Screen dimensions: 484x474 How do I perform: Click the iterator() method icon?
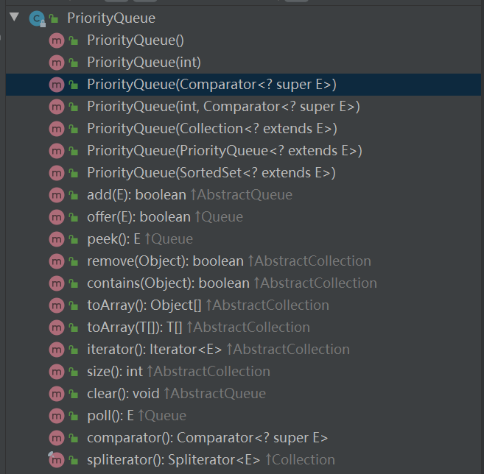(x=56, y=350)
